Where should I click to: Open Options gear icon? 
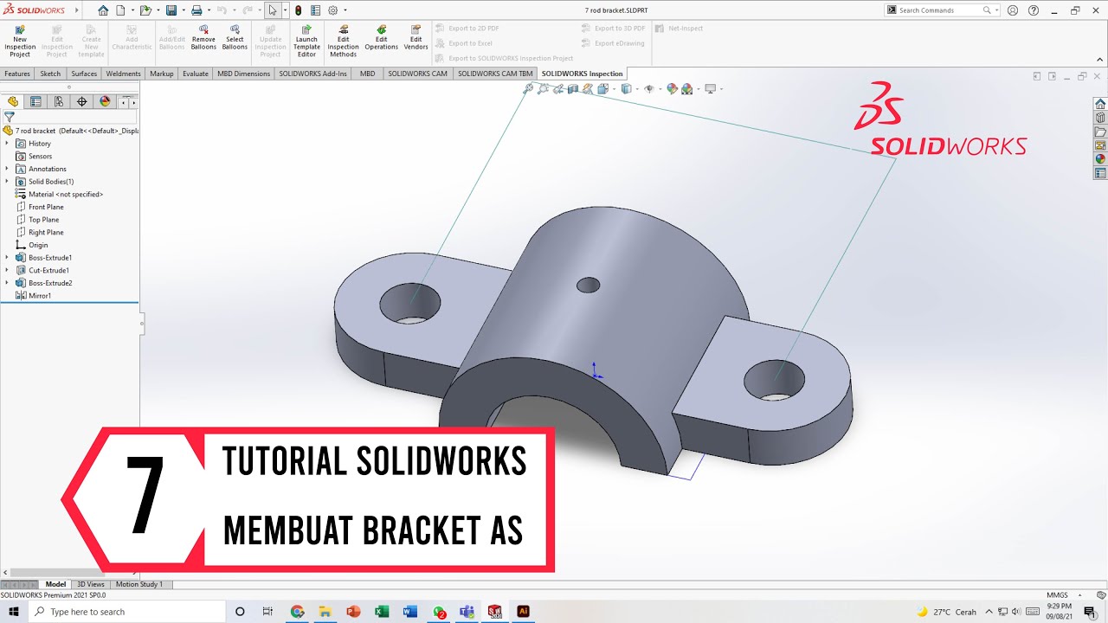click(x=332, y=10)
